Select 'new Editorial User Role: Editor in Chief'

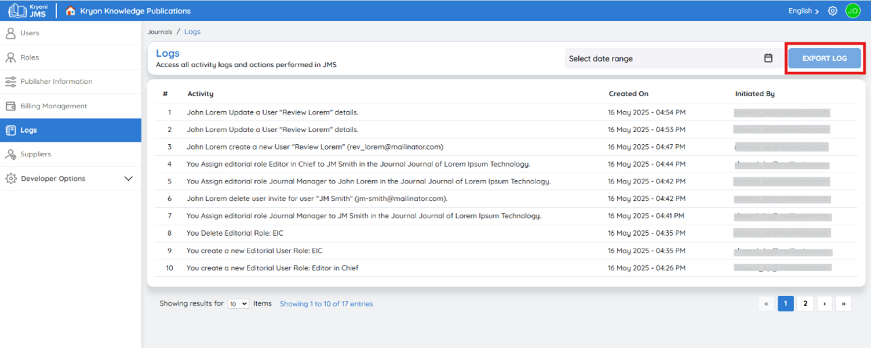(x=272, y=268)
